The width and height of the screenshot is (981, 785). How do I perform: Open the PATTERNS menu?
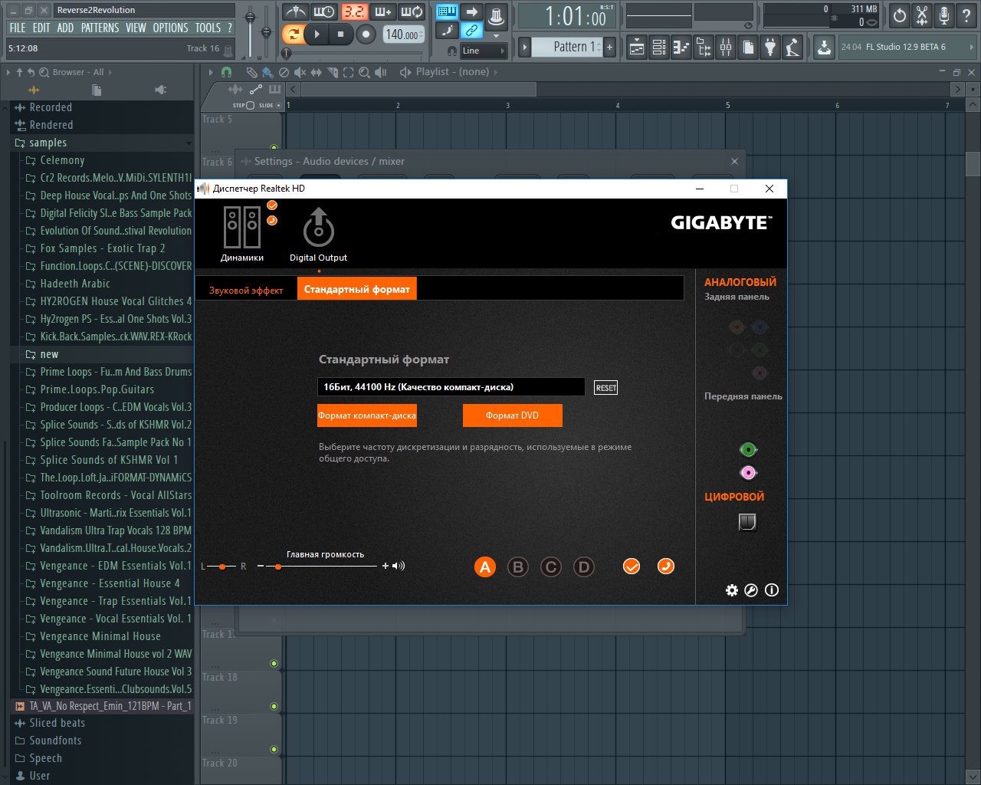click(x=100, y=28)
